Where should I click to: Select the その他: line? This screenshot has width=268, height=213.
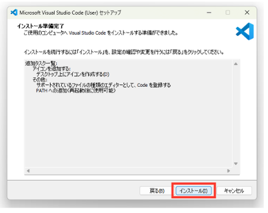[40, 80]
